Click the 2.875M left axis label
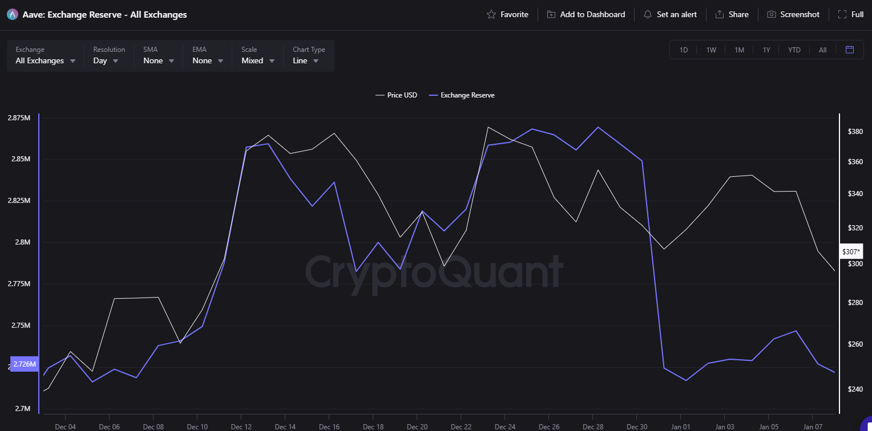 point(19,118)
